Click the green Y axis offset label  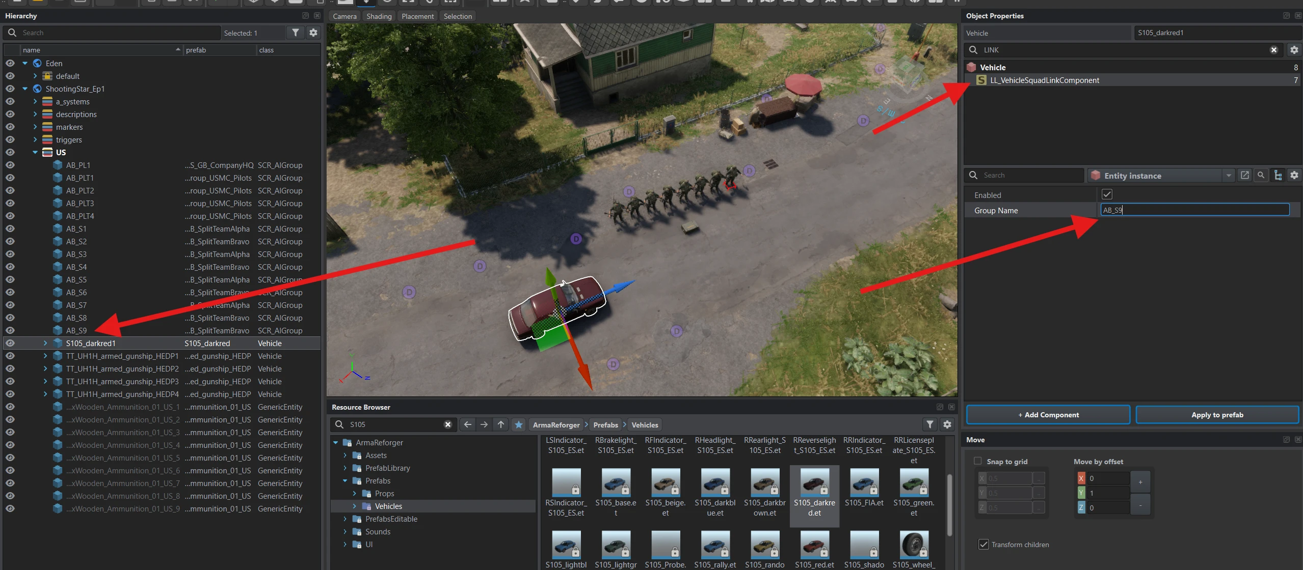coord(1081,493)
